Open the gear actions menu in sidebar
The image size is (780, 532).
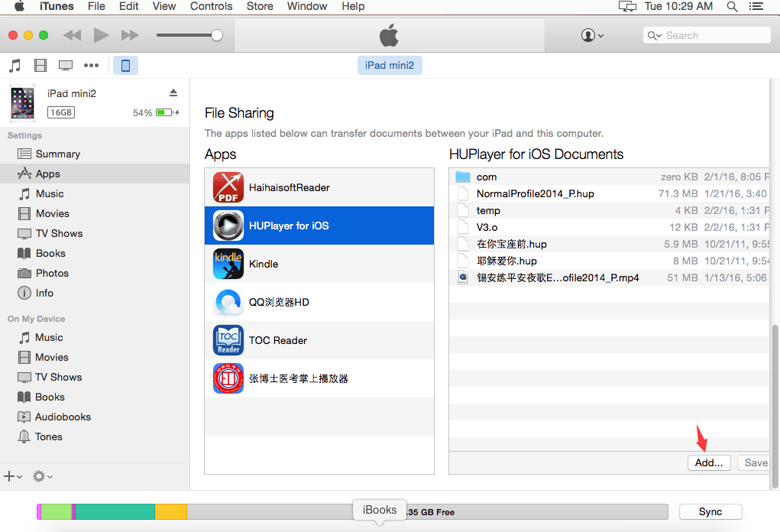click(42, 476)
